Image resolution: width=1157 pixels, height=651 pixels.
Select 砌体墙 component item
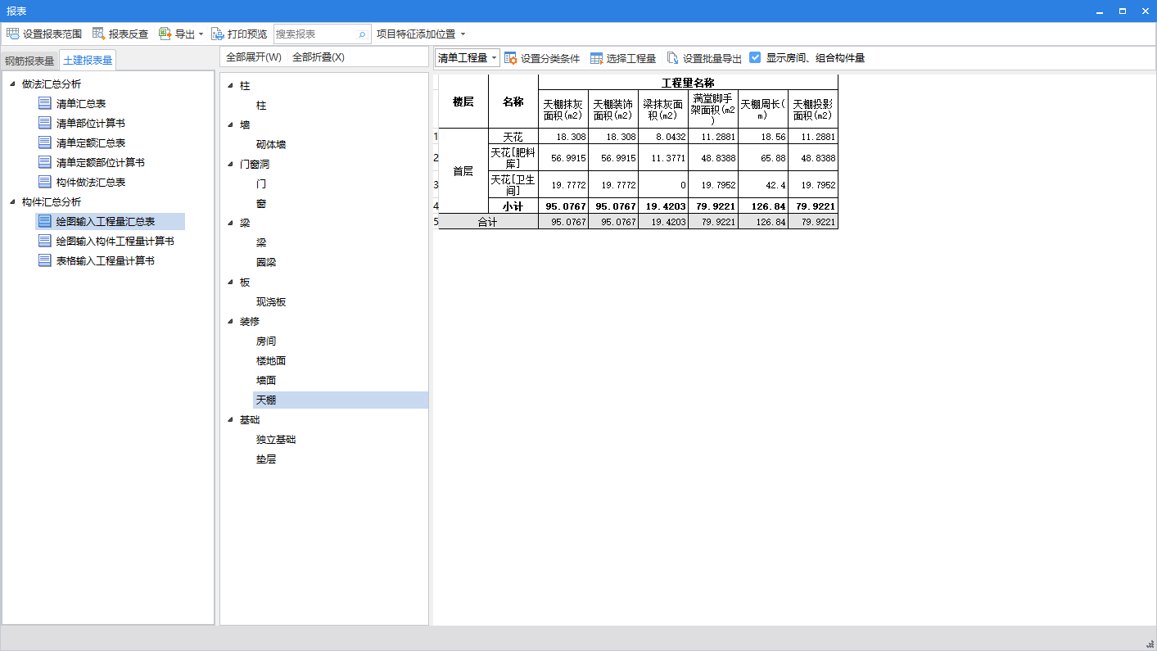[x=271, y=144]
